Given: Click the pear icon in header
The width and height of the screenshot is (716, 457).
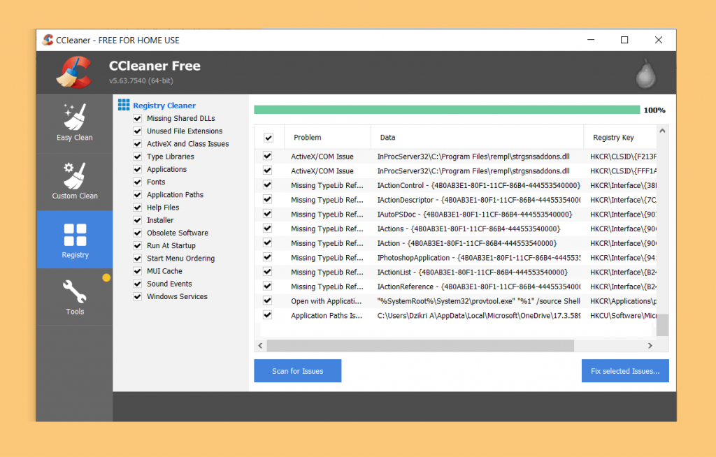Looking at the screenshot, I should [x=645, y=73].
